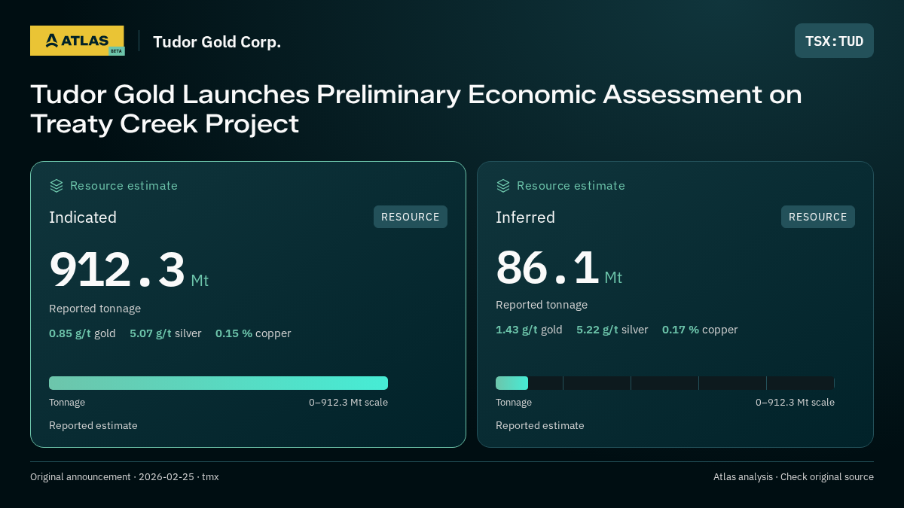Click the 5.07 g/t silver grade
Viewport: 904px width, 508px height.
pos(166,333)
